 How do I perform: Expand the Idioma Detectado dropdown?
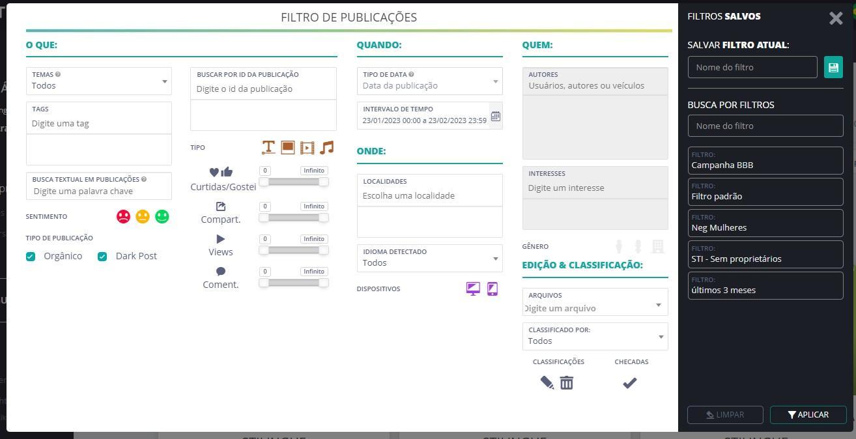point(429,258)
